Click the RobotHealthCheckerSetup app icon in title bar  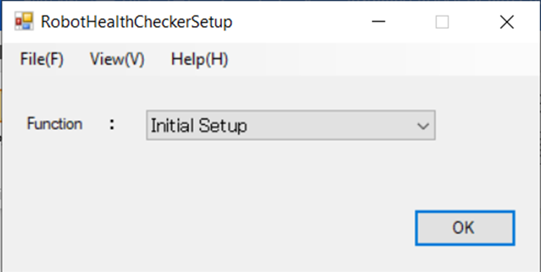pyautogui.click(x=24, y=21)
